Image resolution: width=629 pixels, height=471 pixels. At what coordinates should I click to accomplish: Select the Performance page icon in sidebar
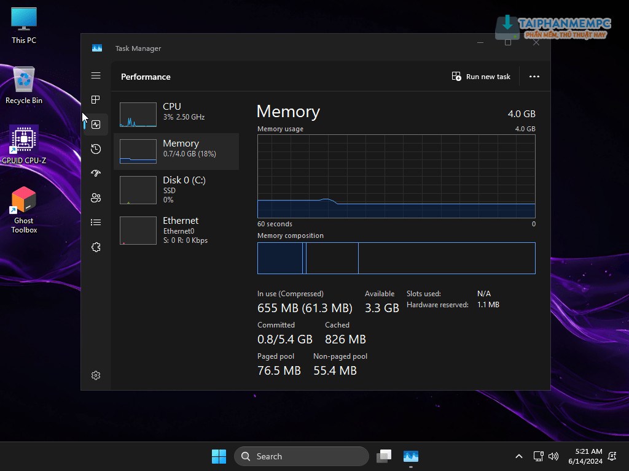pyautogui.click(x=96, y=124)
